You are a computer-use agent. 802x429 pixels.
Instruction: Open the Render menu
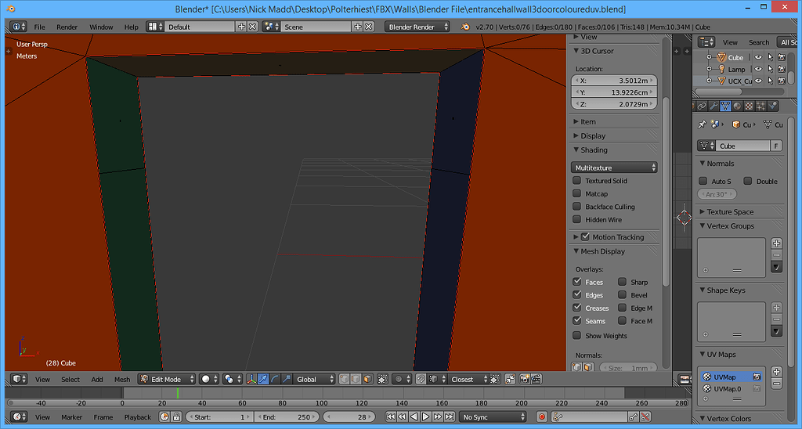click(x=67, y=27)
